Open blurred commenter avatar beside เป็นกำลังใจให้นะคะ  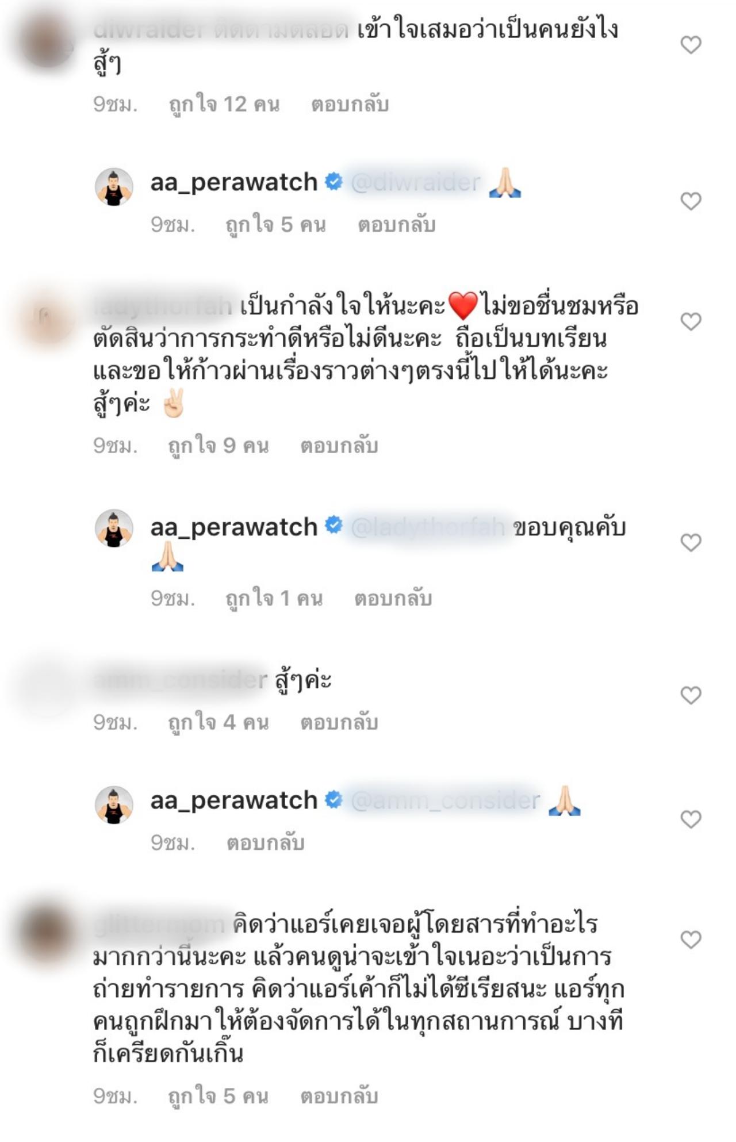coord(49,320)
